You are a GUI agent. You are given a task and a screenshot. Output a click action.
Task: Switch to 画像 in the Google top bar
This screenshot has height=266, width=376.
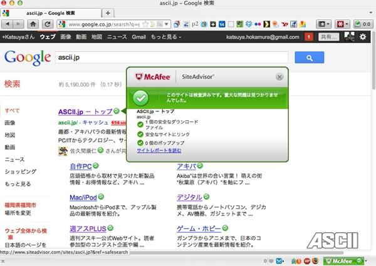tap(66, 37)
